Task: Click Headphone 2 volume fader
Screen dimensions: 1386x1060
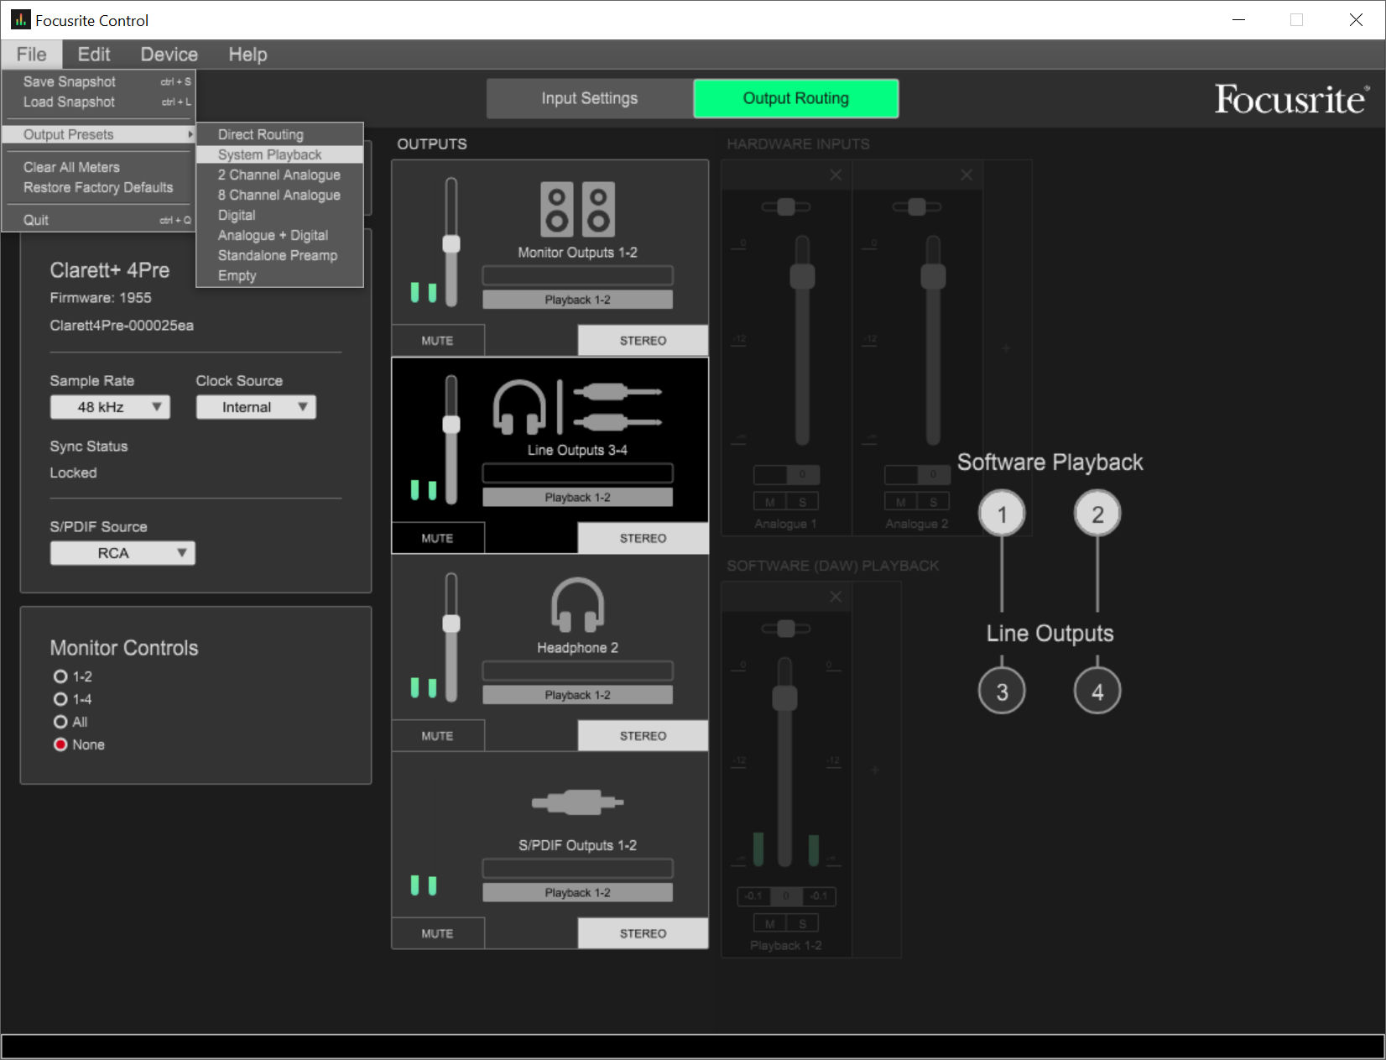Action: [451, 623]
